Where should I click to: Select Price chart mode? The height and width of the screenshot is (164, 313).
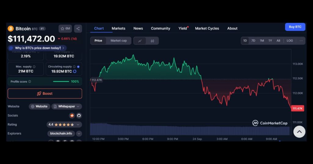pyautogui.click(x=98, y=41)
